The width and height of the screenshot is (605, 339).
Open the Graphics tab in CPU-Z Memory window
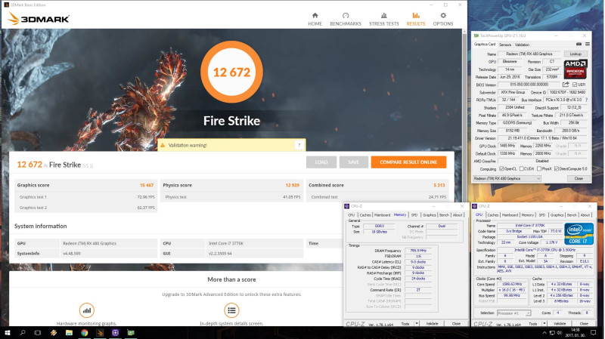click(429, 215)
